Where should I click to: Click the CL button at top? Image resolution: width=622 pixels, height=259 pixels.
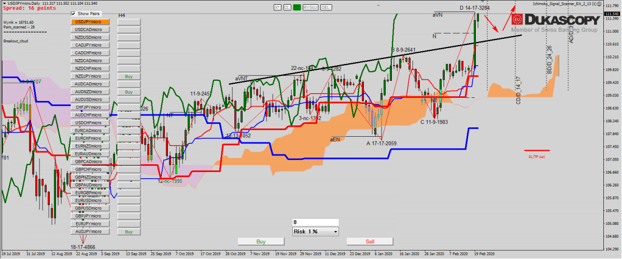pyautogui.click(x=287, y=7)
